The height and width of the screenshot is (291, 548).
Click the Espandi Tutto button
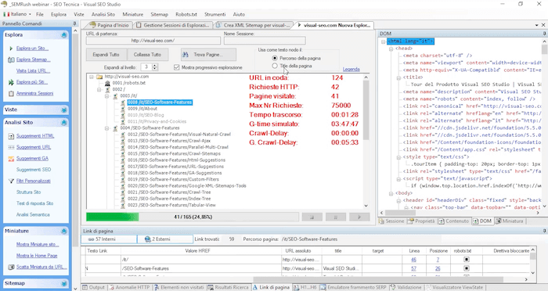pyautogui.click(x=106, y=55)
